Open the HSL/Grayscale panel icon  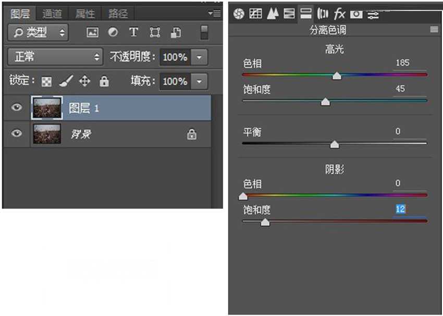tap(289, 14)
